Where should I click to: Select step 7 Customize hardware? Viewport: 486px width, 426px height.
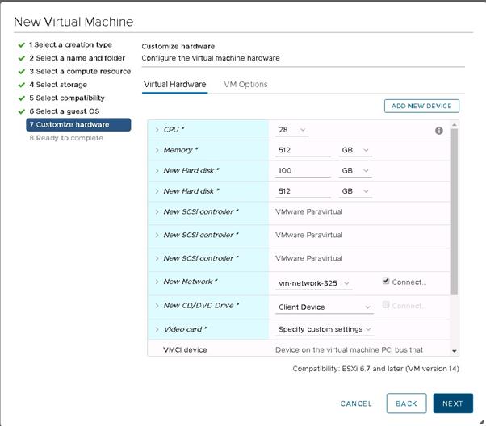(78, 124)
